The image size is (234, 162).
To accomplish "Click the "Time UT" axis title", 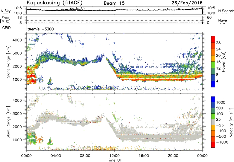I will tap(114, 160).
